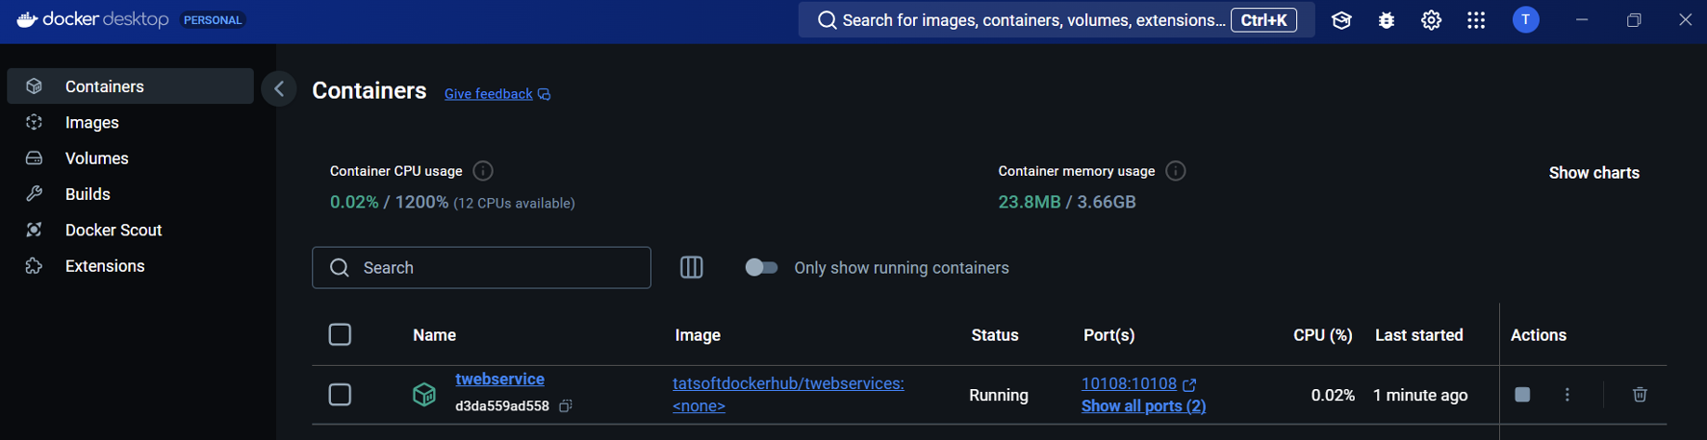Viewport: 1707px width, 440px height.
Task: Click the Docker Scout icon in sidebar
Action: [x=34, y=230]
